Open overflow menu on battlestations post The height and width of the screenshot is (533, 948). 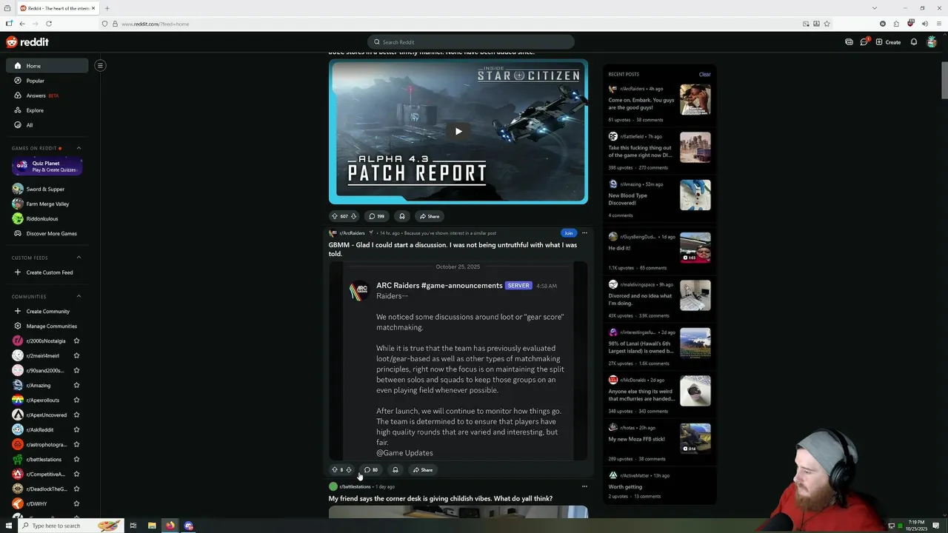[x=584, y=486]
